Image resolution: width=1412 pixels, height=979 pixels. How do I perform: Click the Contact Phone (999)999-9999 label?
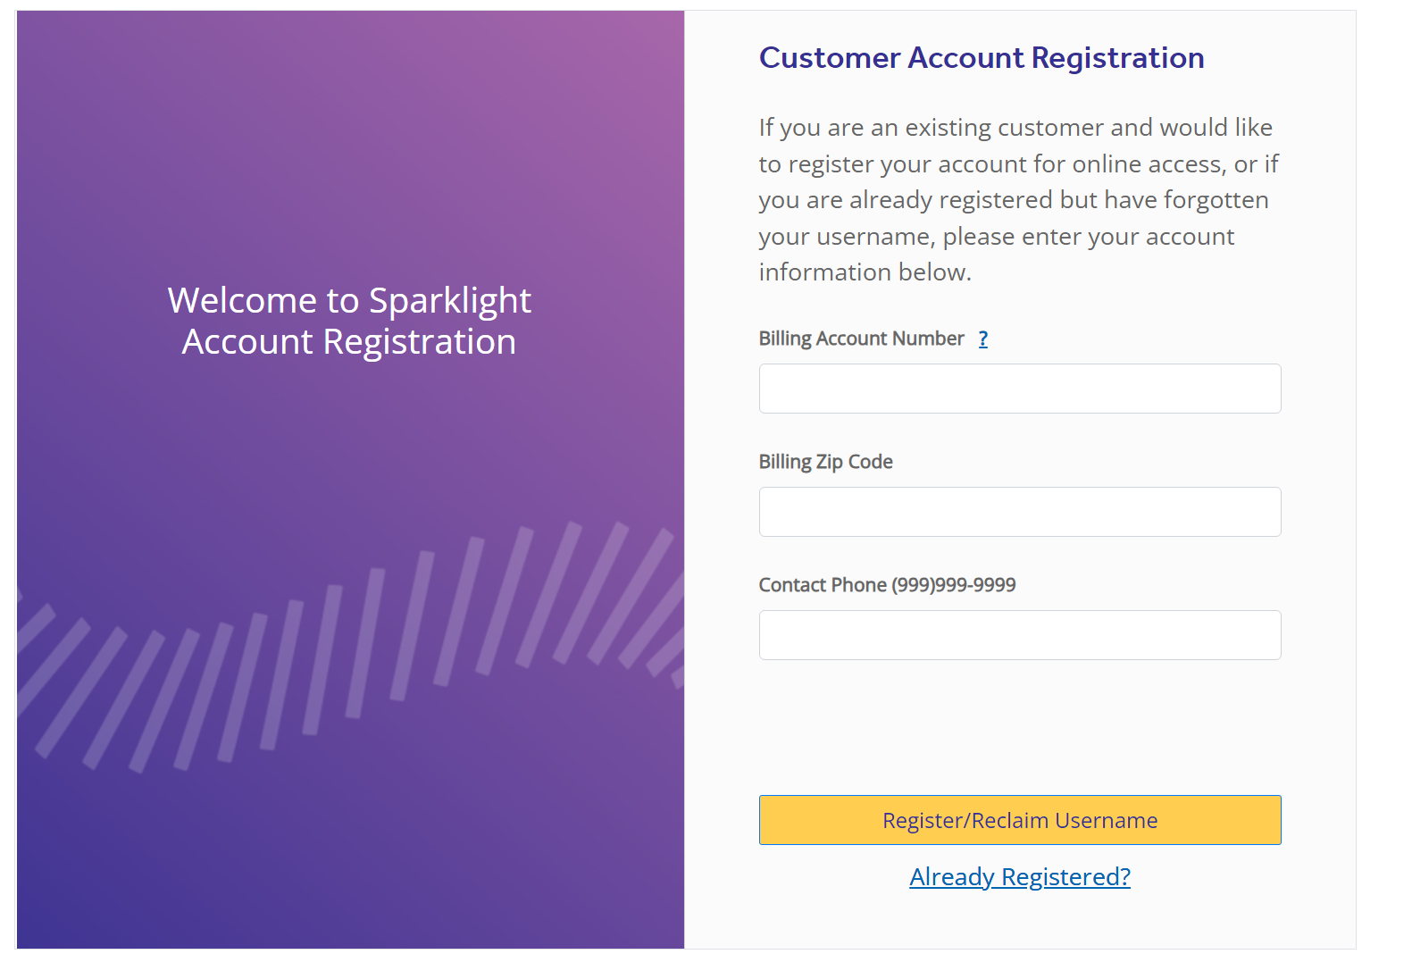click(886, 585)
